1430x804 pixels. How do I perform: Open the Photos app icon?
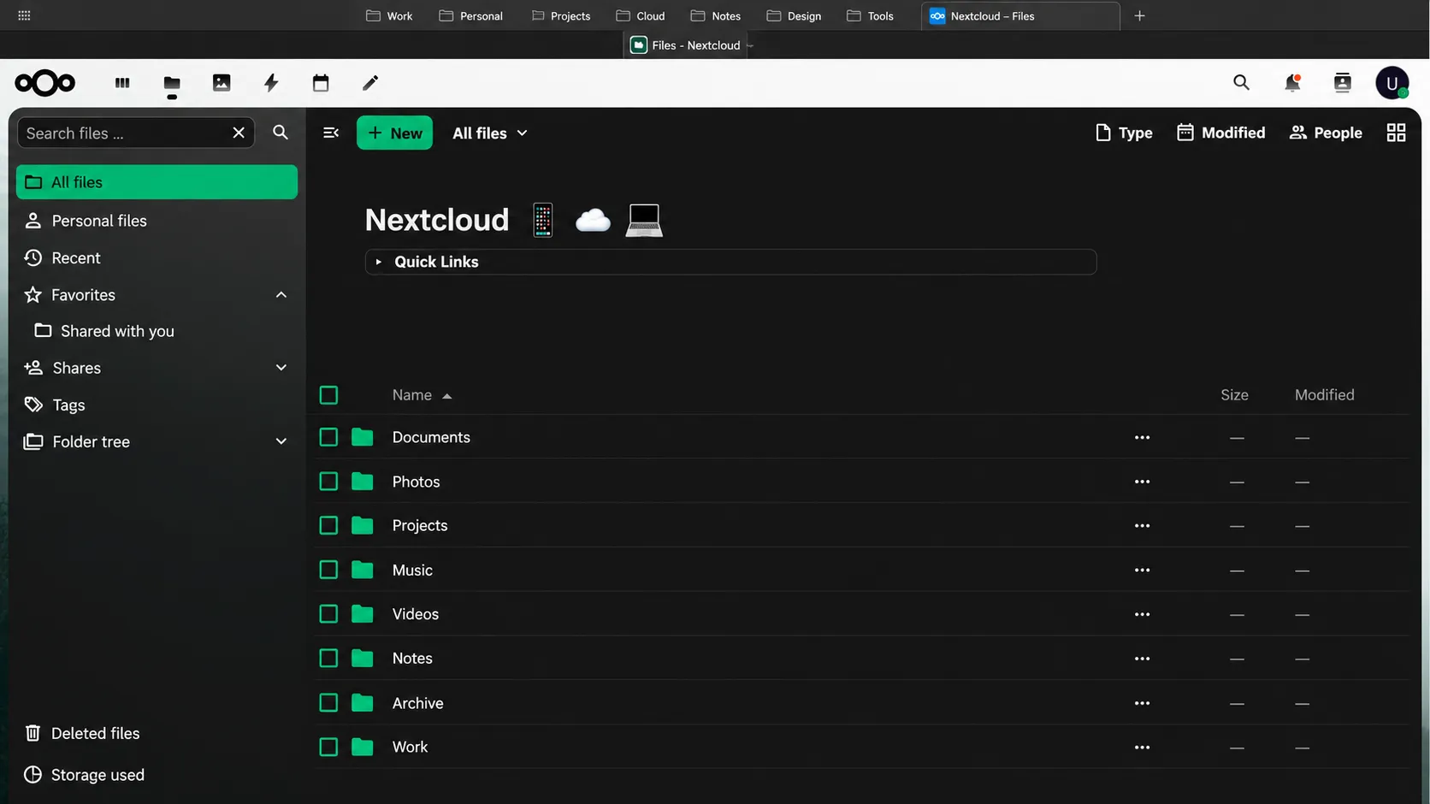[x=222, y=83]
